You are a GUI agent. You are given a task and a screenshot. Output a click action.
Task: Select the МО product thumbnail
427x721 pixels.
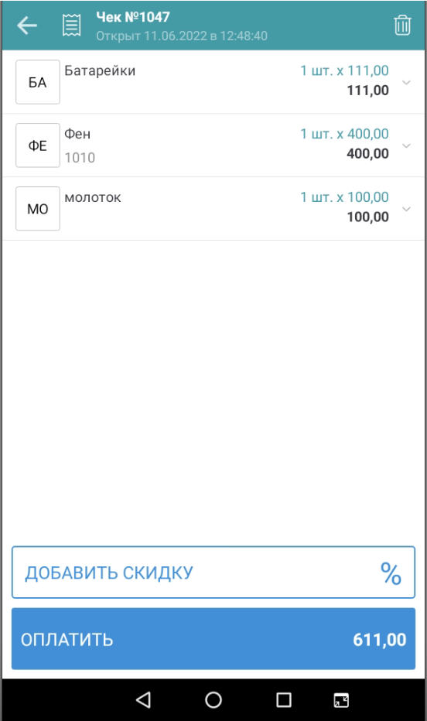(38, 208)
